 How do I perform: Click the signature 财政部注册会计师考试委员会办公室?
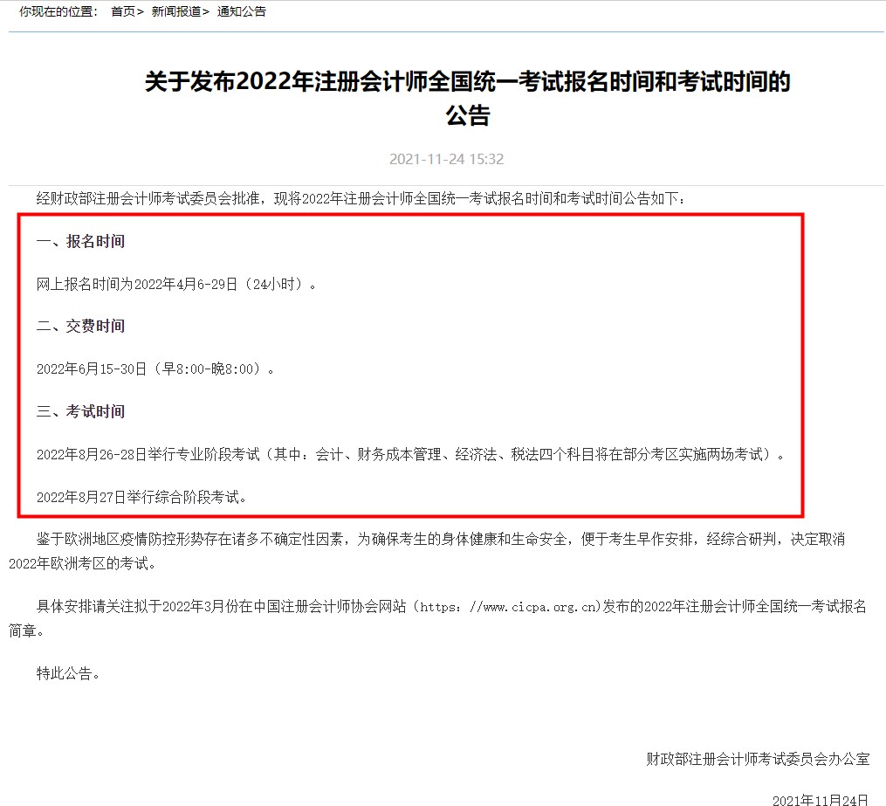[x=758, y=759]
